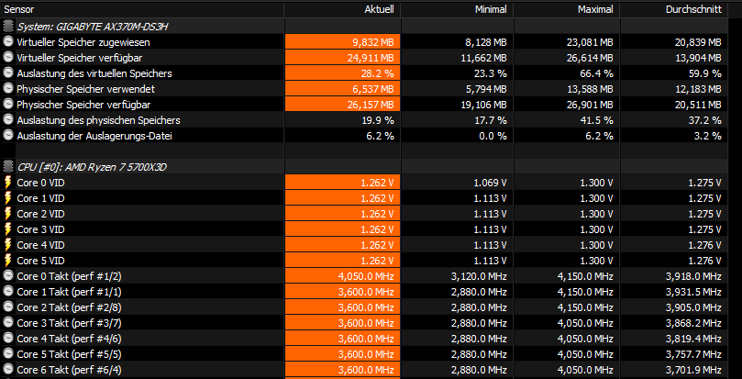Click the clock icon of Virtueller Speicher zugewiesen

[x=8, y=42]
